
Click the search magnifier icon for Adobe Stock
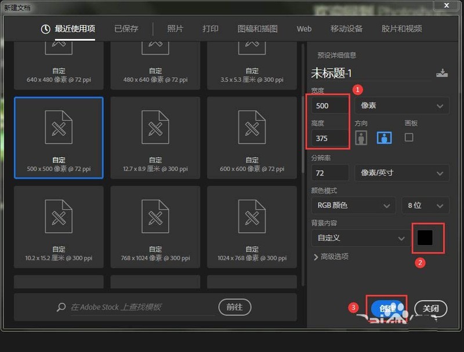[61, 307]
